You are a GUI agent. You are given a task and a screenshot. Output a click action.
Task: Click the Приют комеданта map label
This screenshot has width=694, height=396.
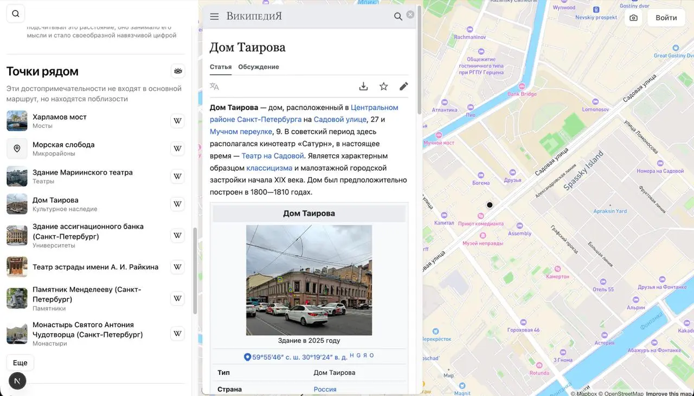pos(481,223)
